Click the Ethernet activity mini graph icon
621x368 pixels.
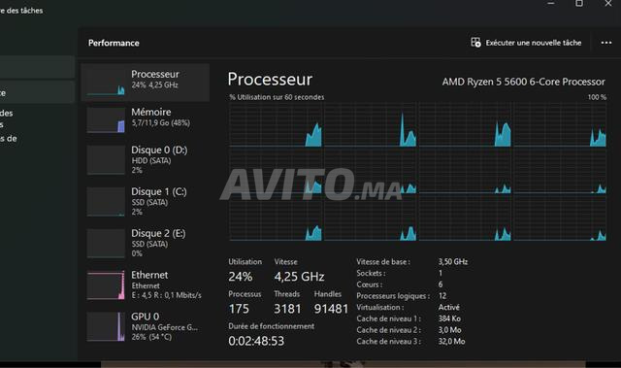pos(106,285)
